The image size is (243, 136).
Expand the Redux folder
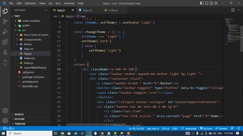[30, 44]
